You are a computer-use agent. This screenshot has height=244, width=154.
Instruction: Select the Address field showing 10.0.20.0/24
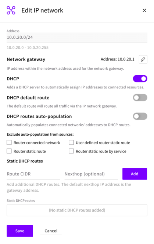coord(77,37)
